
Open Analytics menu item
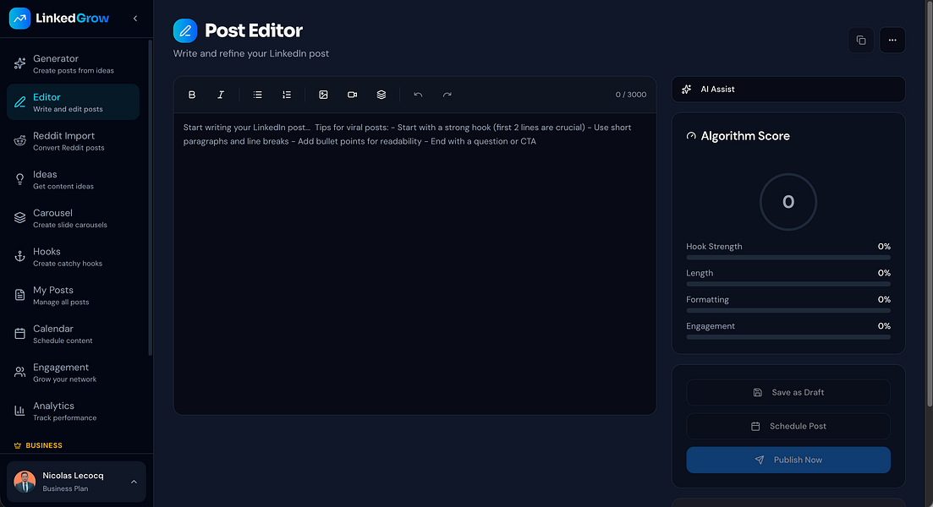click(x=74, y=411)
